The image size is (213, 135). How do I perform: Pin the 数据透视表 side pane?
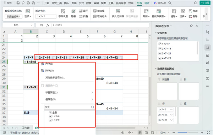coord(191,26)
